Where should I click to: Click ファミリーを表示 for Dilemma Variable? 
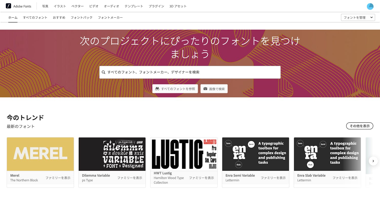[x=129, y=178]
